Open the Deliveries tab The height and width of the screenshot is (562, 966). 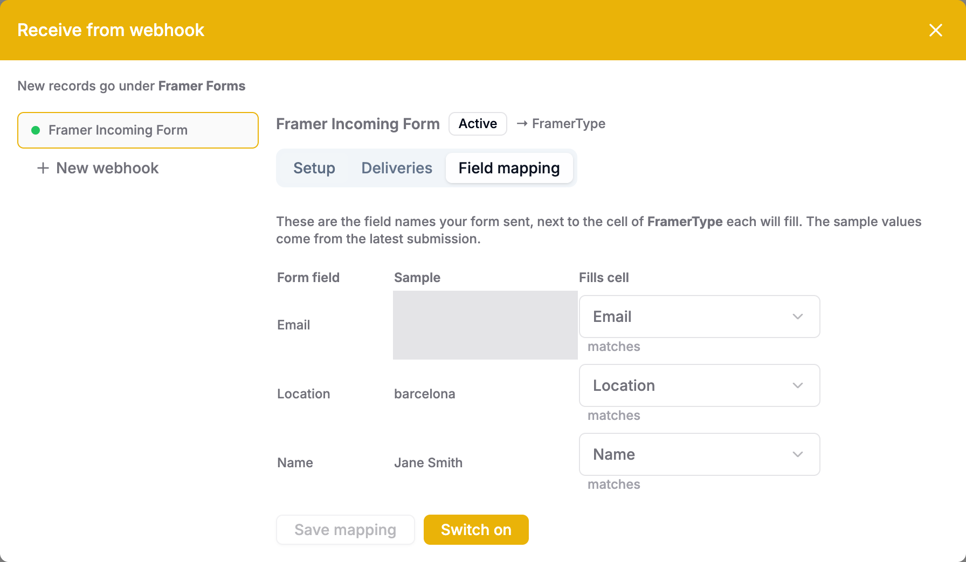pos(397,168)
